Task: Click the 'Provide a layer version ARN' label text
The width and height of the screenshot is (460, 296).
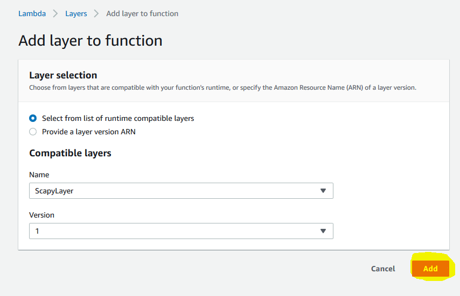Action: click(88, 132)
